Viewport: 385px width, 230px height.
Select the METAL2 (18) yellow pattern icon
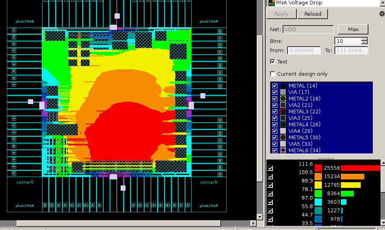tap(283, 99)
